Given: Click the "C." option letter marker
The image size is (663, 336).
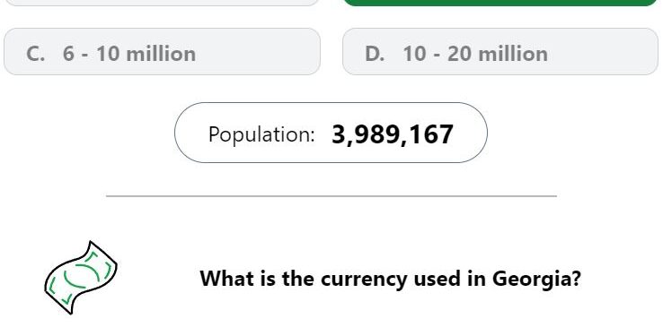Looking at the screenshot, I should click(36, 54).
